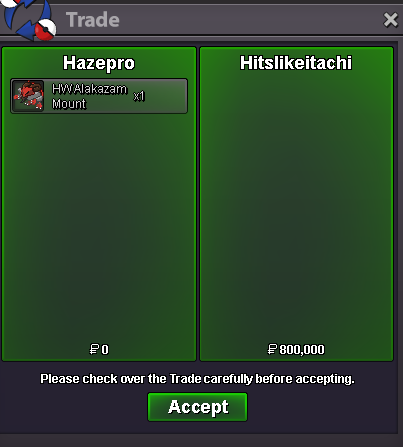The image size is (403, 447).
Task: Click Hitslikeitachi's 800,000 money offer
Action: point(302,350)
